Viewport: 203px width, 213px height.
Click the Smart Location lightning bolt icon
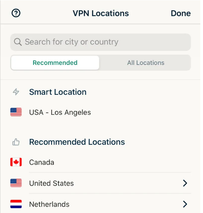(x=16, y=92)
